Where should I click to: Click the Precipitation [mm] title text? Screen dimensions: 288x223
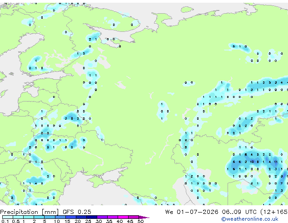coord(30,212)
